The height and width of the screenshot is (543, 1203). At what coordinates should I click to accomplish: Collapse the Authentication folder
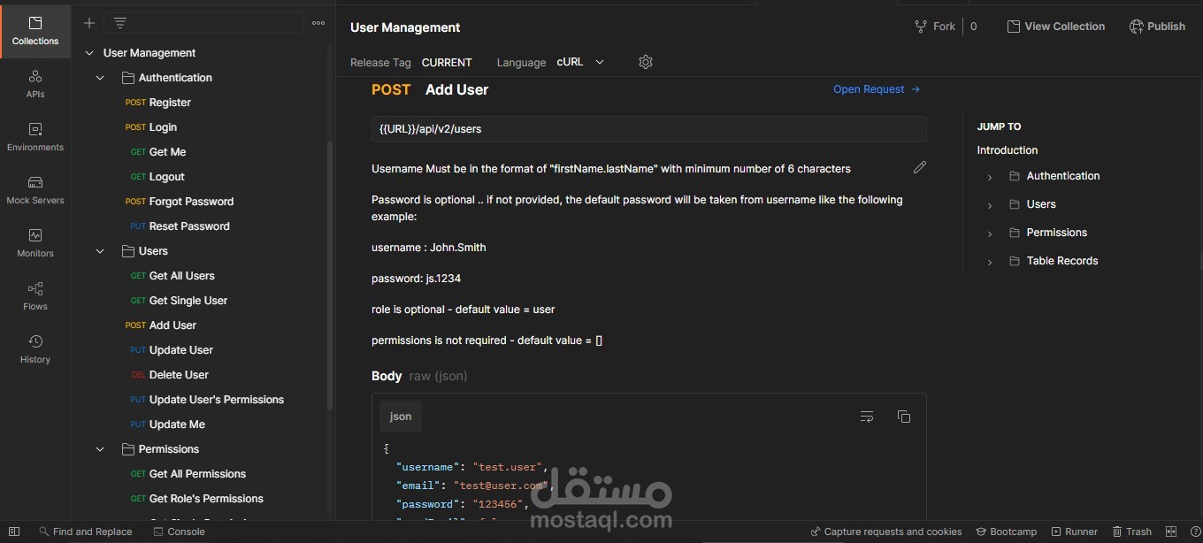(100, 77)
